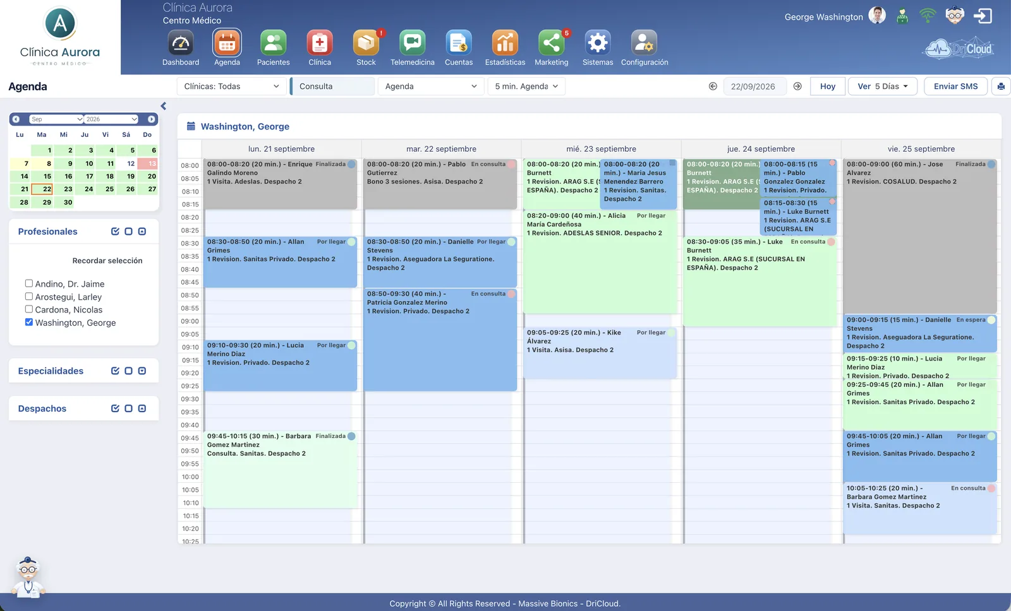
Task: Click the DrCloud logo
Action: (959, 49)
